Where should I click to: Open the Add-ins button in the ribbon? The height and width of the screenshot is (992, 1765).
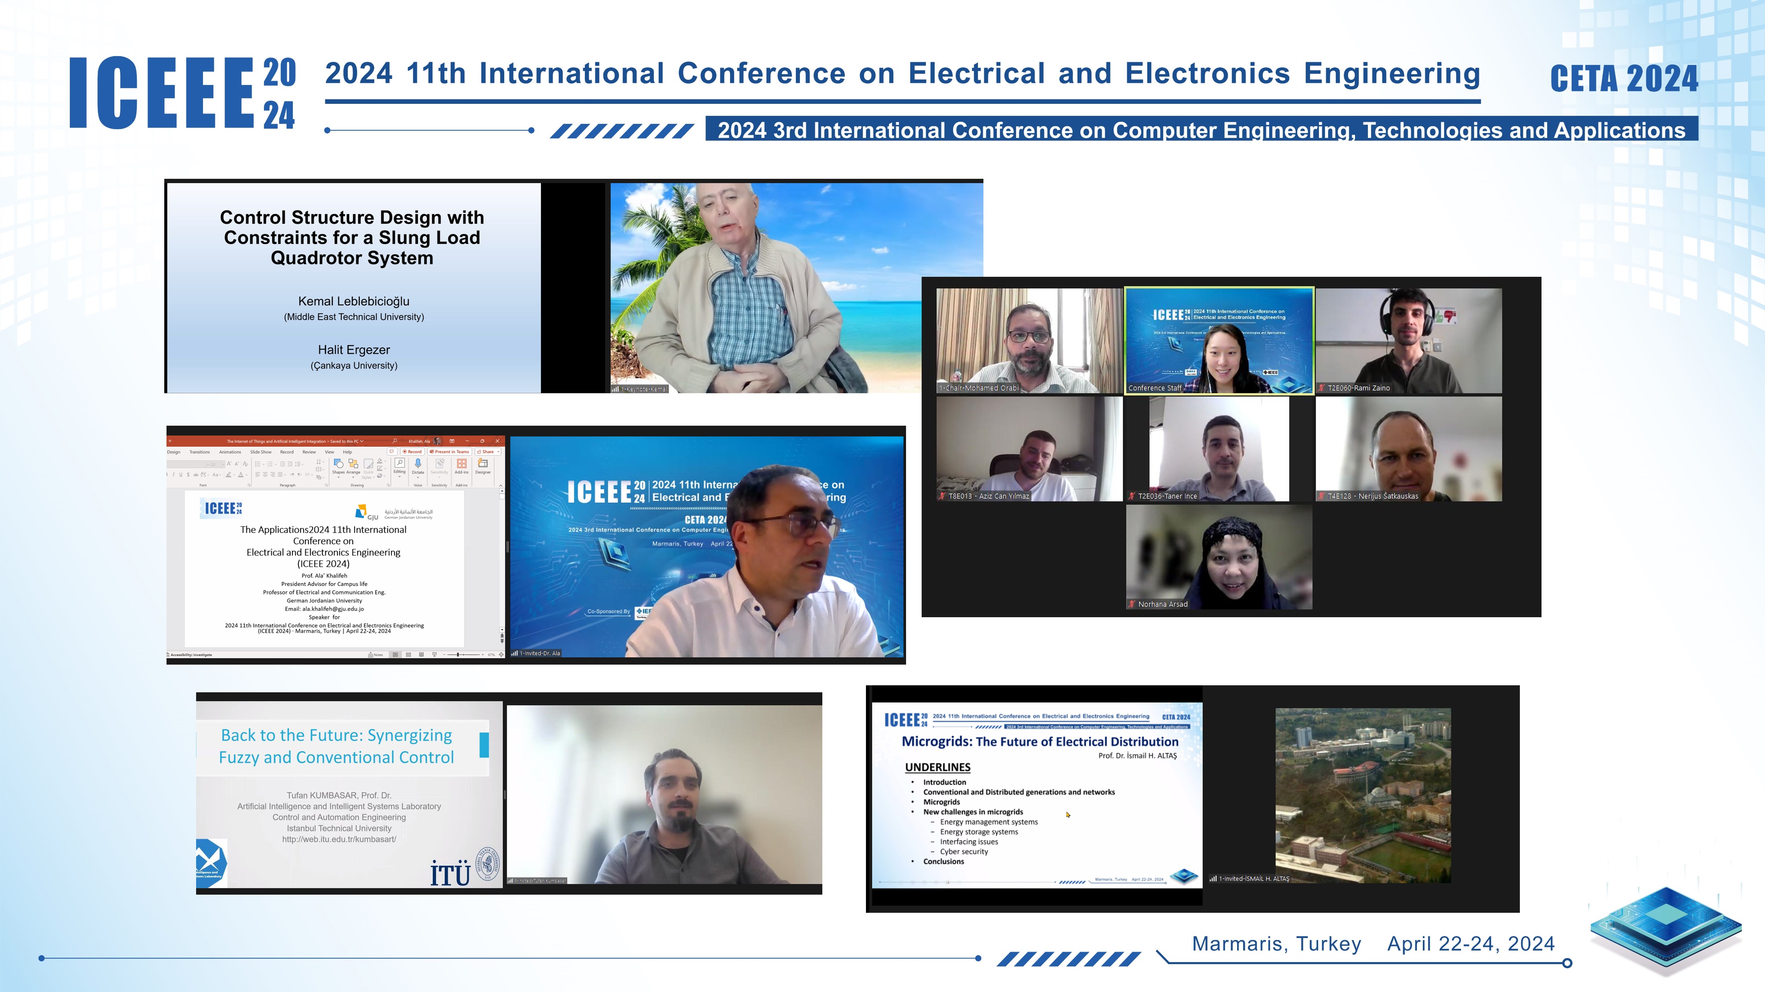[x=462, y=467]
